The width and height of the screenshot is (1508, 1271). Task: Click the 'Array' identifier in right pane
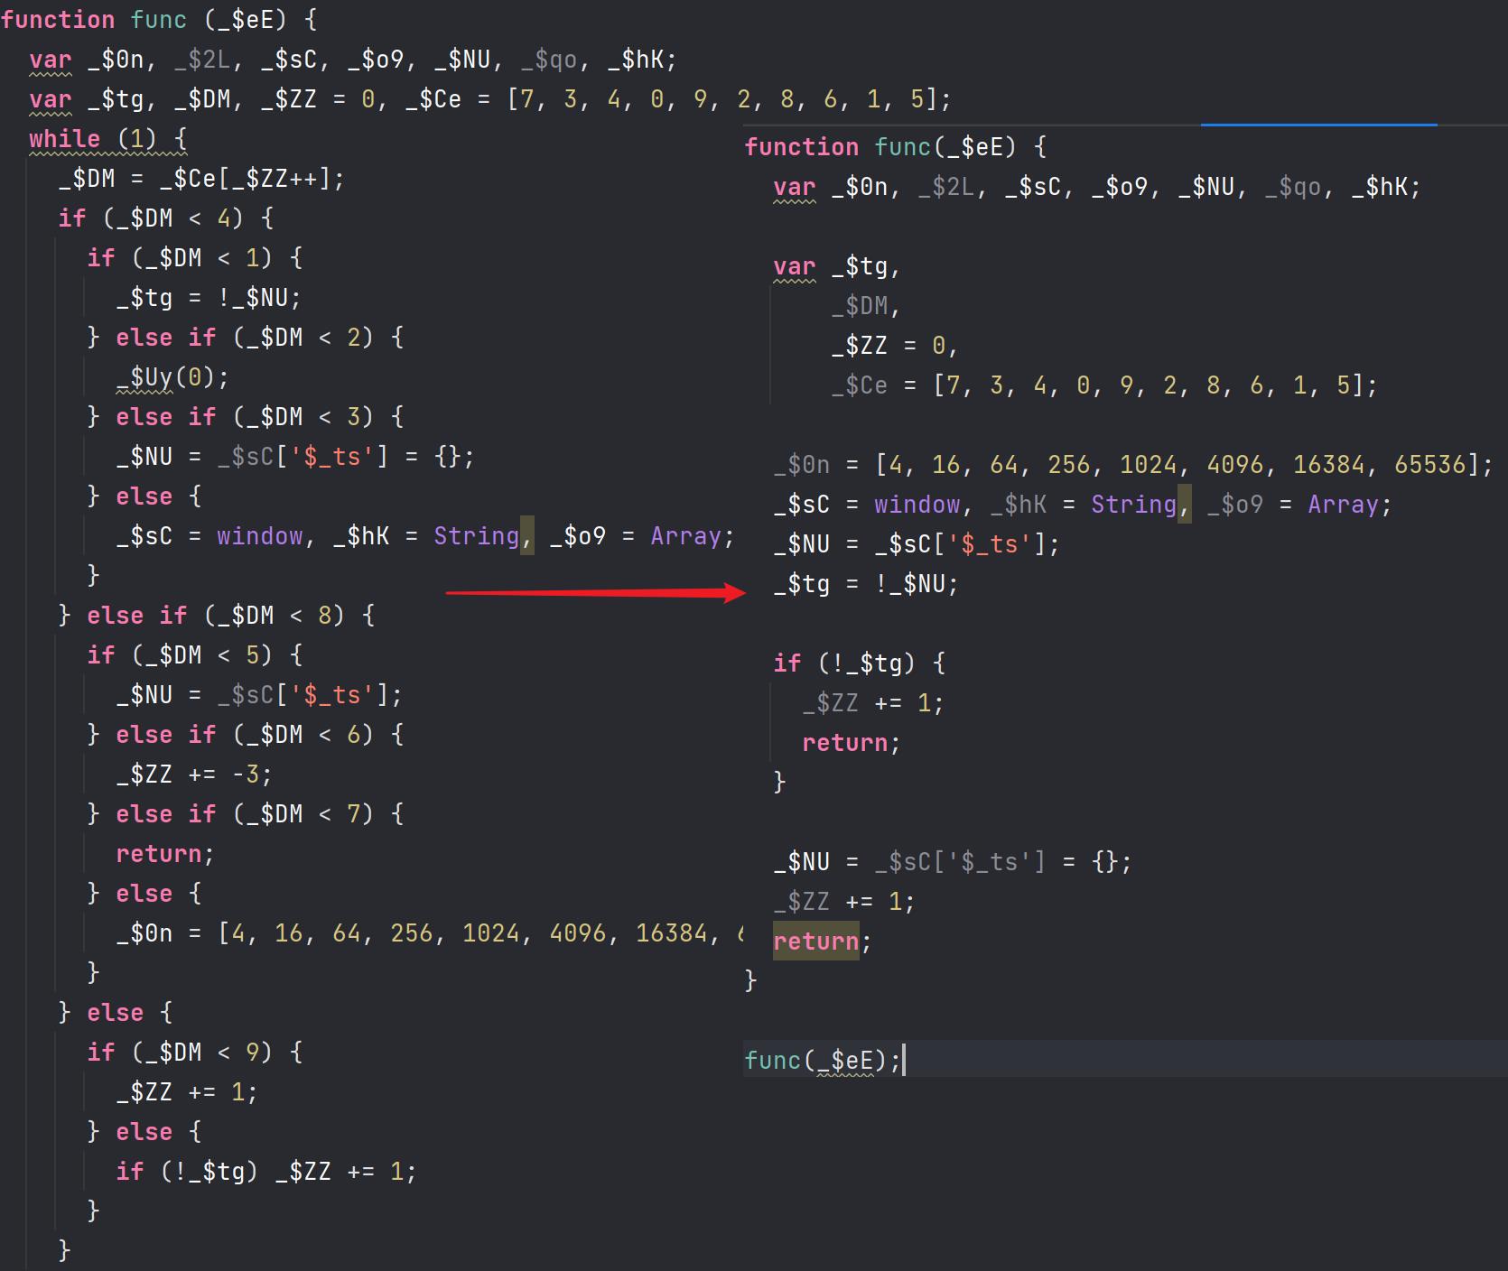(x=1344, y=505)
